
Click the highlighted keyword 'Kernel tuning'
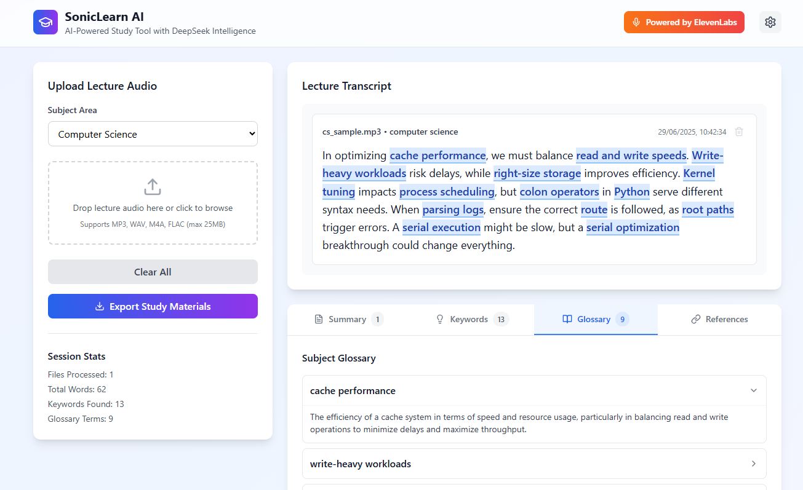(698, 173)
